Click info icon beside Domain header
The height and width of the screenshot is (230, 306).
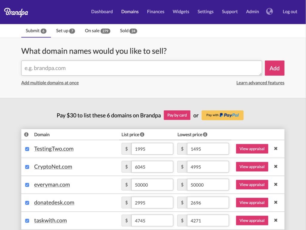[x=26, y=135]
